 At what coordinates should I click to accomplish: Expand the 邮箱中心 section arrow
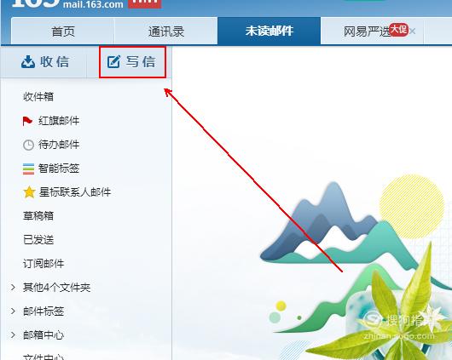[x=13, y=334]
